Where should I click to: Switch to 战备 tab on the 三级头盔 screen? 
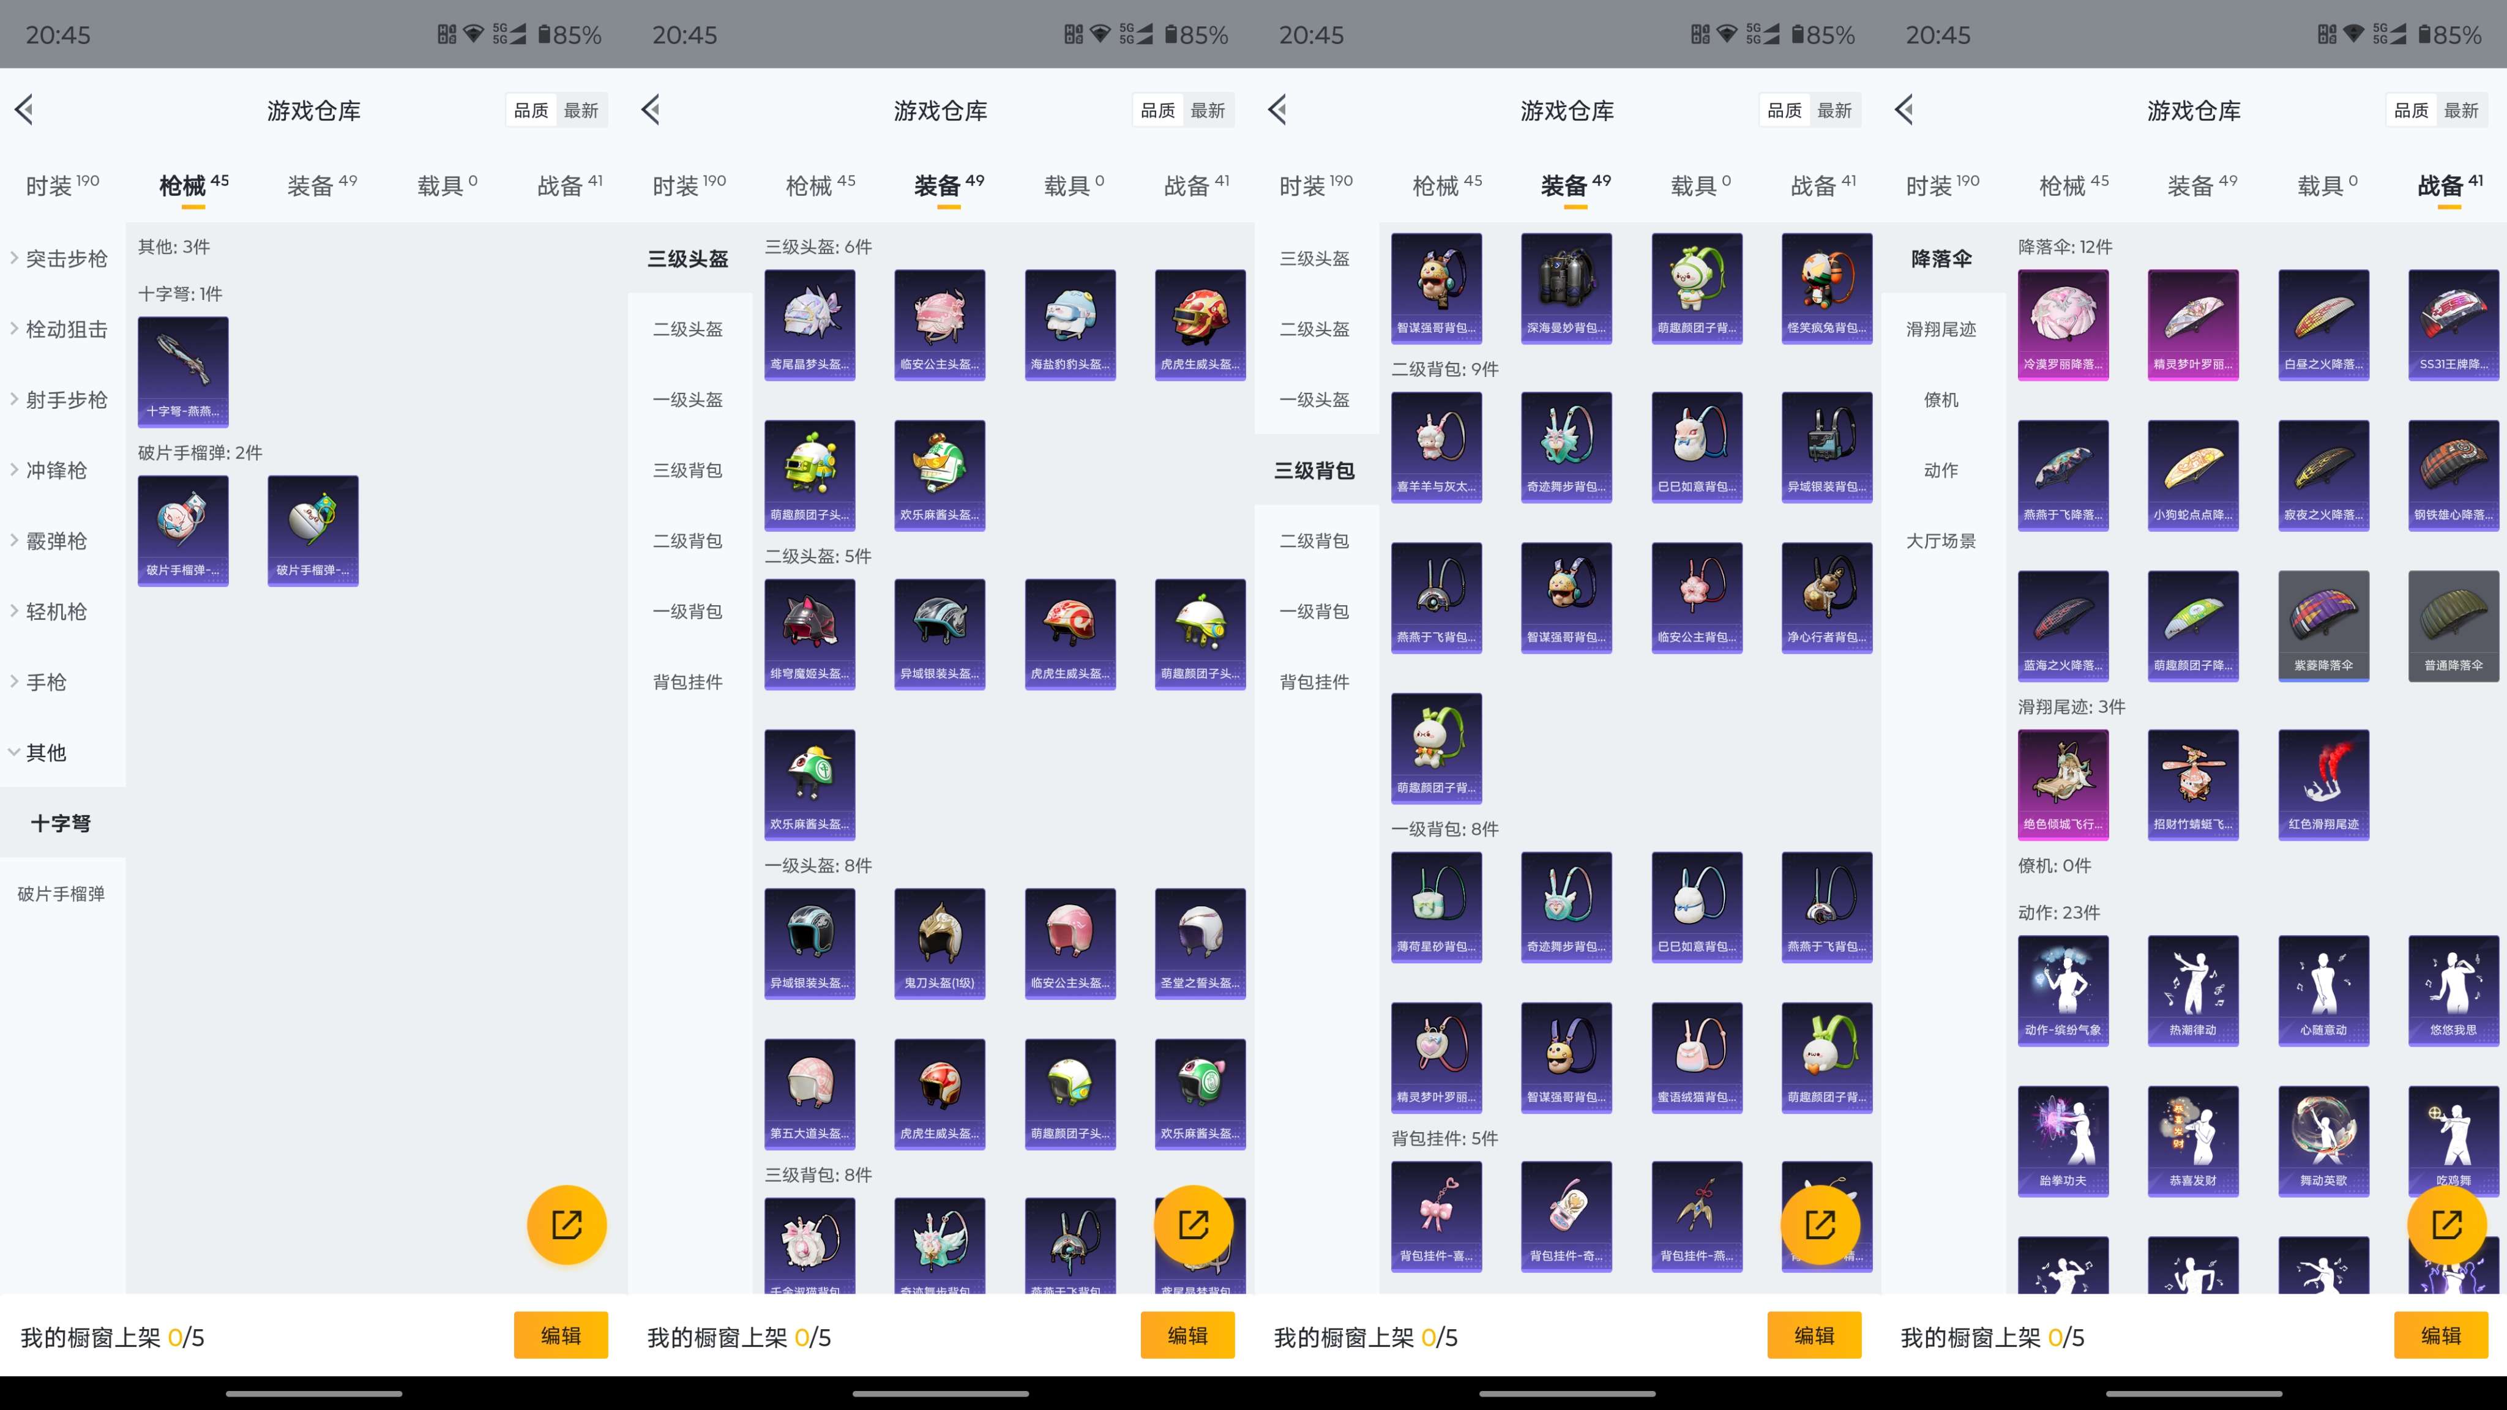(x=1196, y=185)
